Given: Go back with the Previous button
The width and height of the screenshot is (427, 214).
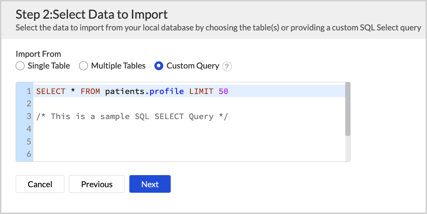Looking at the screenshot, I should [x=97, y=184].
